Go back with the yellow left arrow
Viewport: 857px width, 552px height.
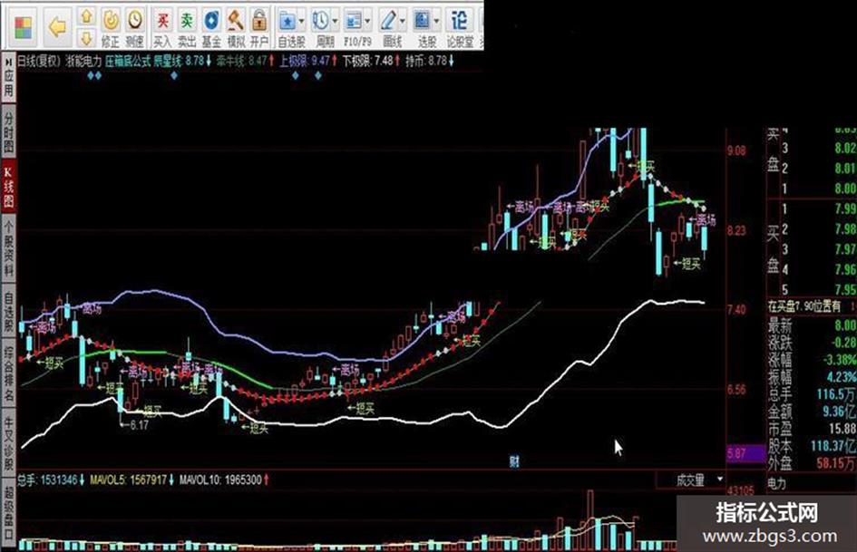(x=57, y=27)
